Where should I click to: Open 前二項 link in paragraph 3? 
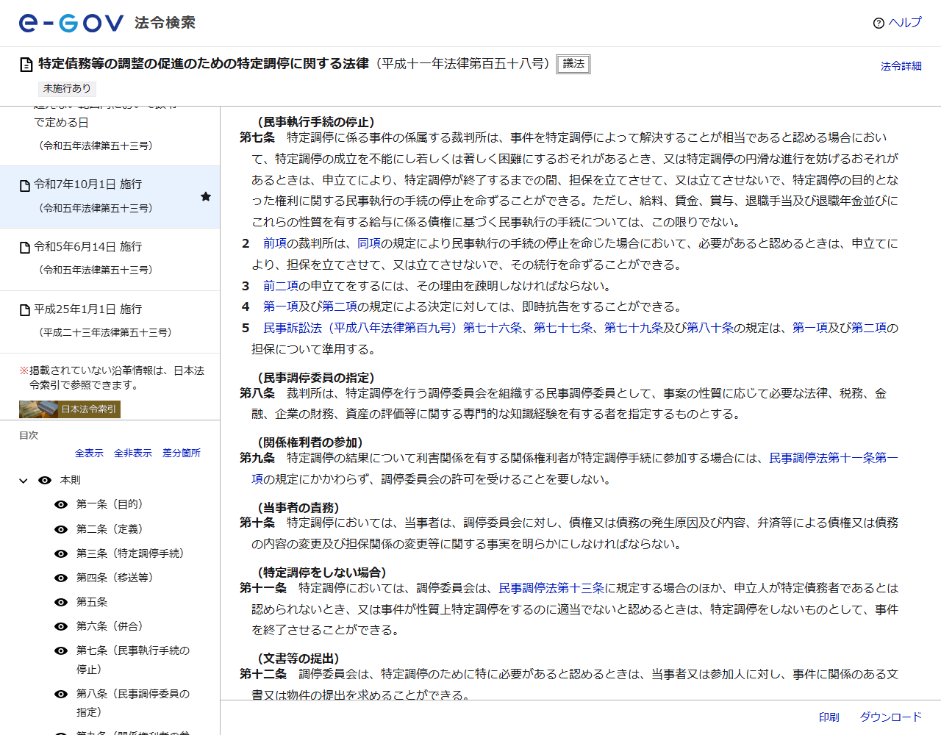281,286
